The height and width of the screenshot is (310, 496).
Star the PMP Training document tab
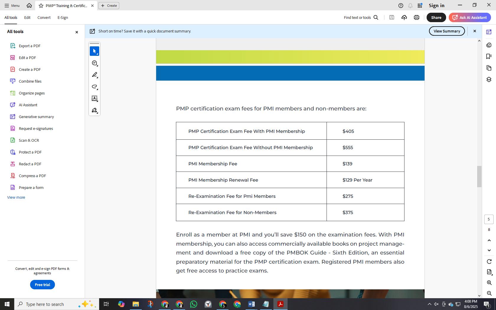[x=41, y=6]
